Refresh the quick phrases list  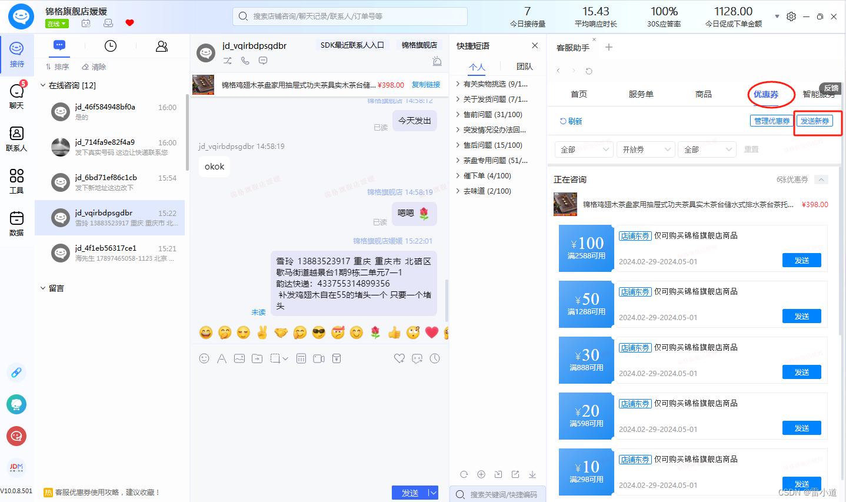coord(464,474)
